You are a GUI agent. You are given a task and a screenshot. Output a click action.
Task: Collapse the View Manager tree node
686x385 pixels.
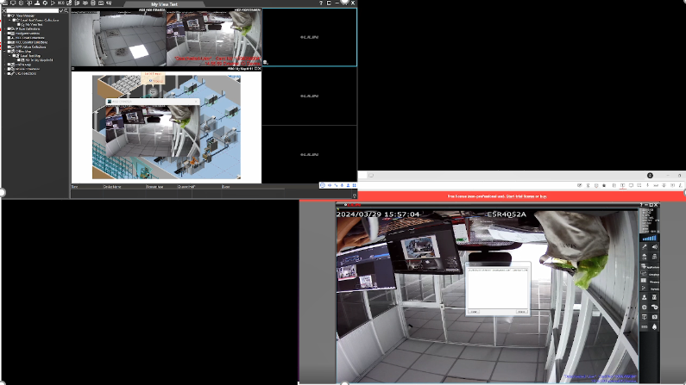pos(4,16)
